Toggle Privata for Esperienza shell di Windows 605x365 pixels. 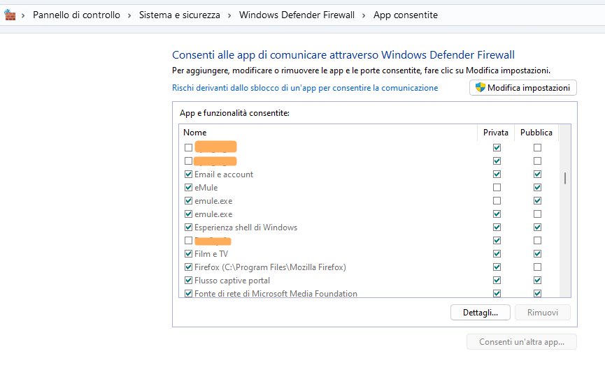click(x=497, y=227)
